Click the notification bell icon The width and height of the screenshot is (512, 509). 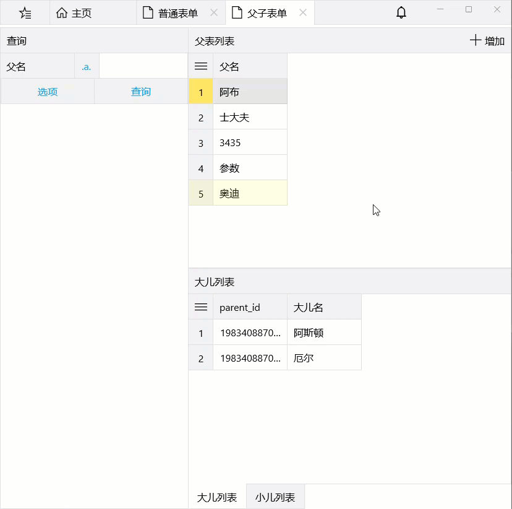pos(401,12)
